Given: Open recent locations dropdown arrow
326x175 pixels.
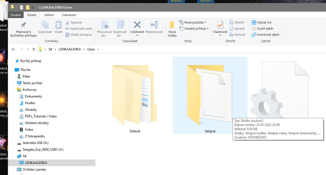Looking at the screenshot, I should 28,49.
